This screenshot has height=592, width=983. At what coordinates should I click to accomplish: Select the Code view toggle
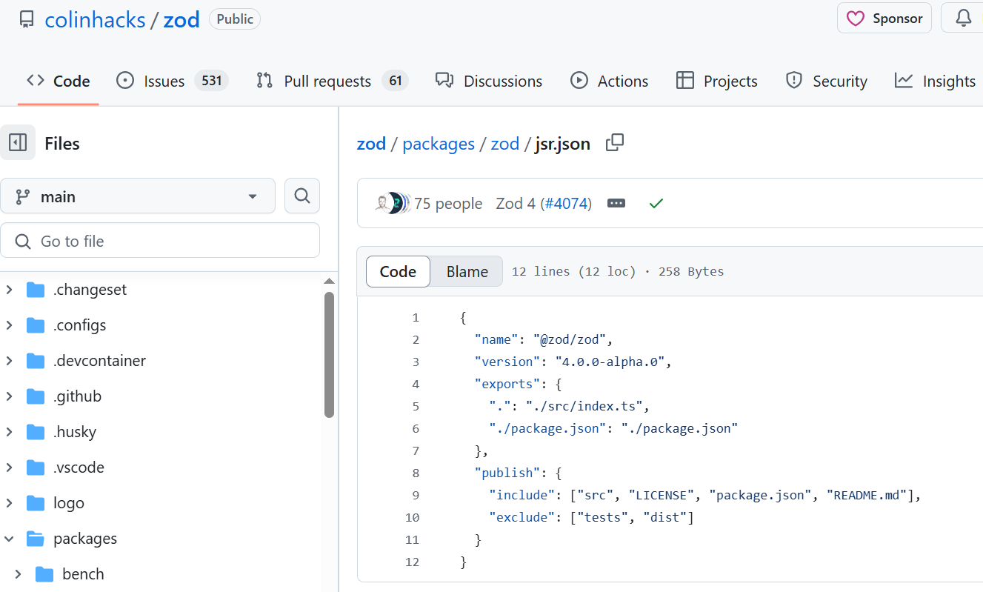[398, 271]
